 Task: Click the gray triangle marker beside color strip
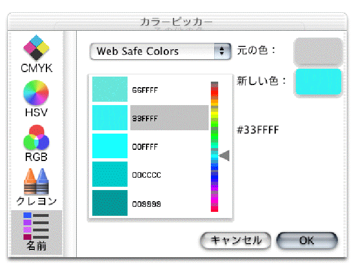coord(224,155)
